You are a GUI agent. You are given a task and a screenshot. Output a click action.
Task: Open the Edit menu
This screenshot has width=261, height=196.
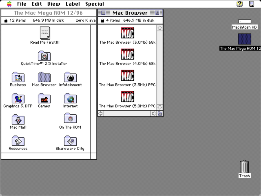37,4
